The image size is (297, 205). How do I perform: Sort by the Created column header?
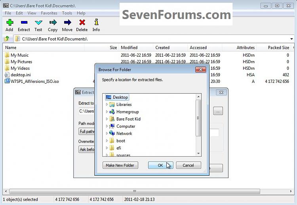170,48
